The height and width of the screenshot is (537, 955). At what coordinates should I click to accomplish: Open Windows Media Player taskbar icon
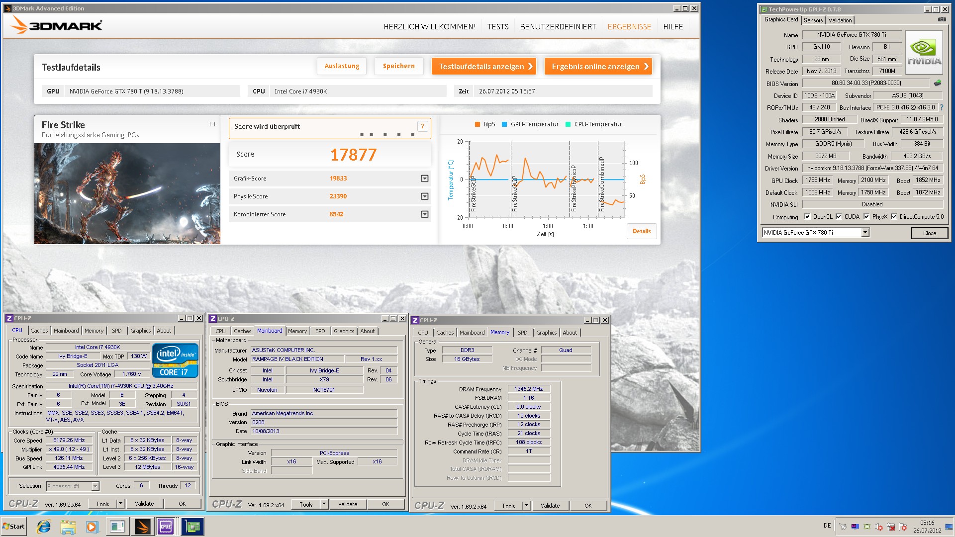[x=92, y=527]
